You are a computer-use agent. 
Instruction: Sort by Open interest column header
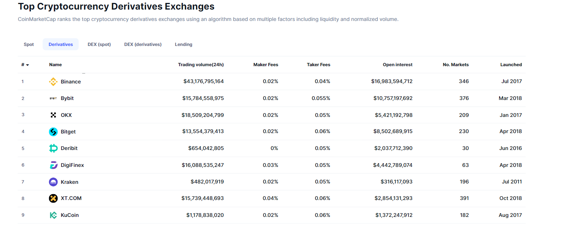point(398,65)
